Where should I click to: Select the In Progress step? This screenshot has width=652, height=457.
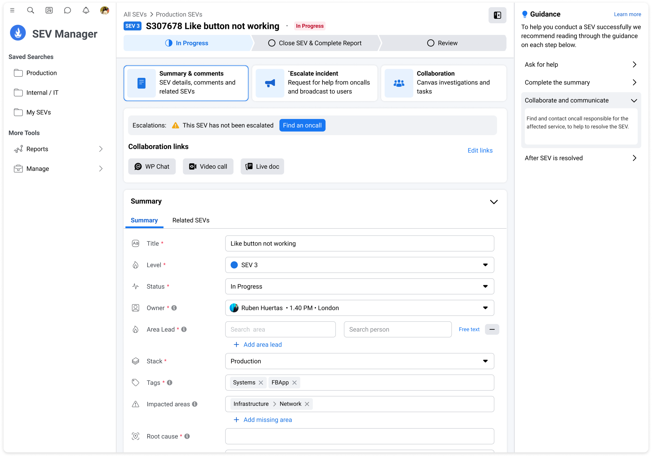pos(187,43)
